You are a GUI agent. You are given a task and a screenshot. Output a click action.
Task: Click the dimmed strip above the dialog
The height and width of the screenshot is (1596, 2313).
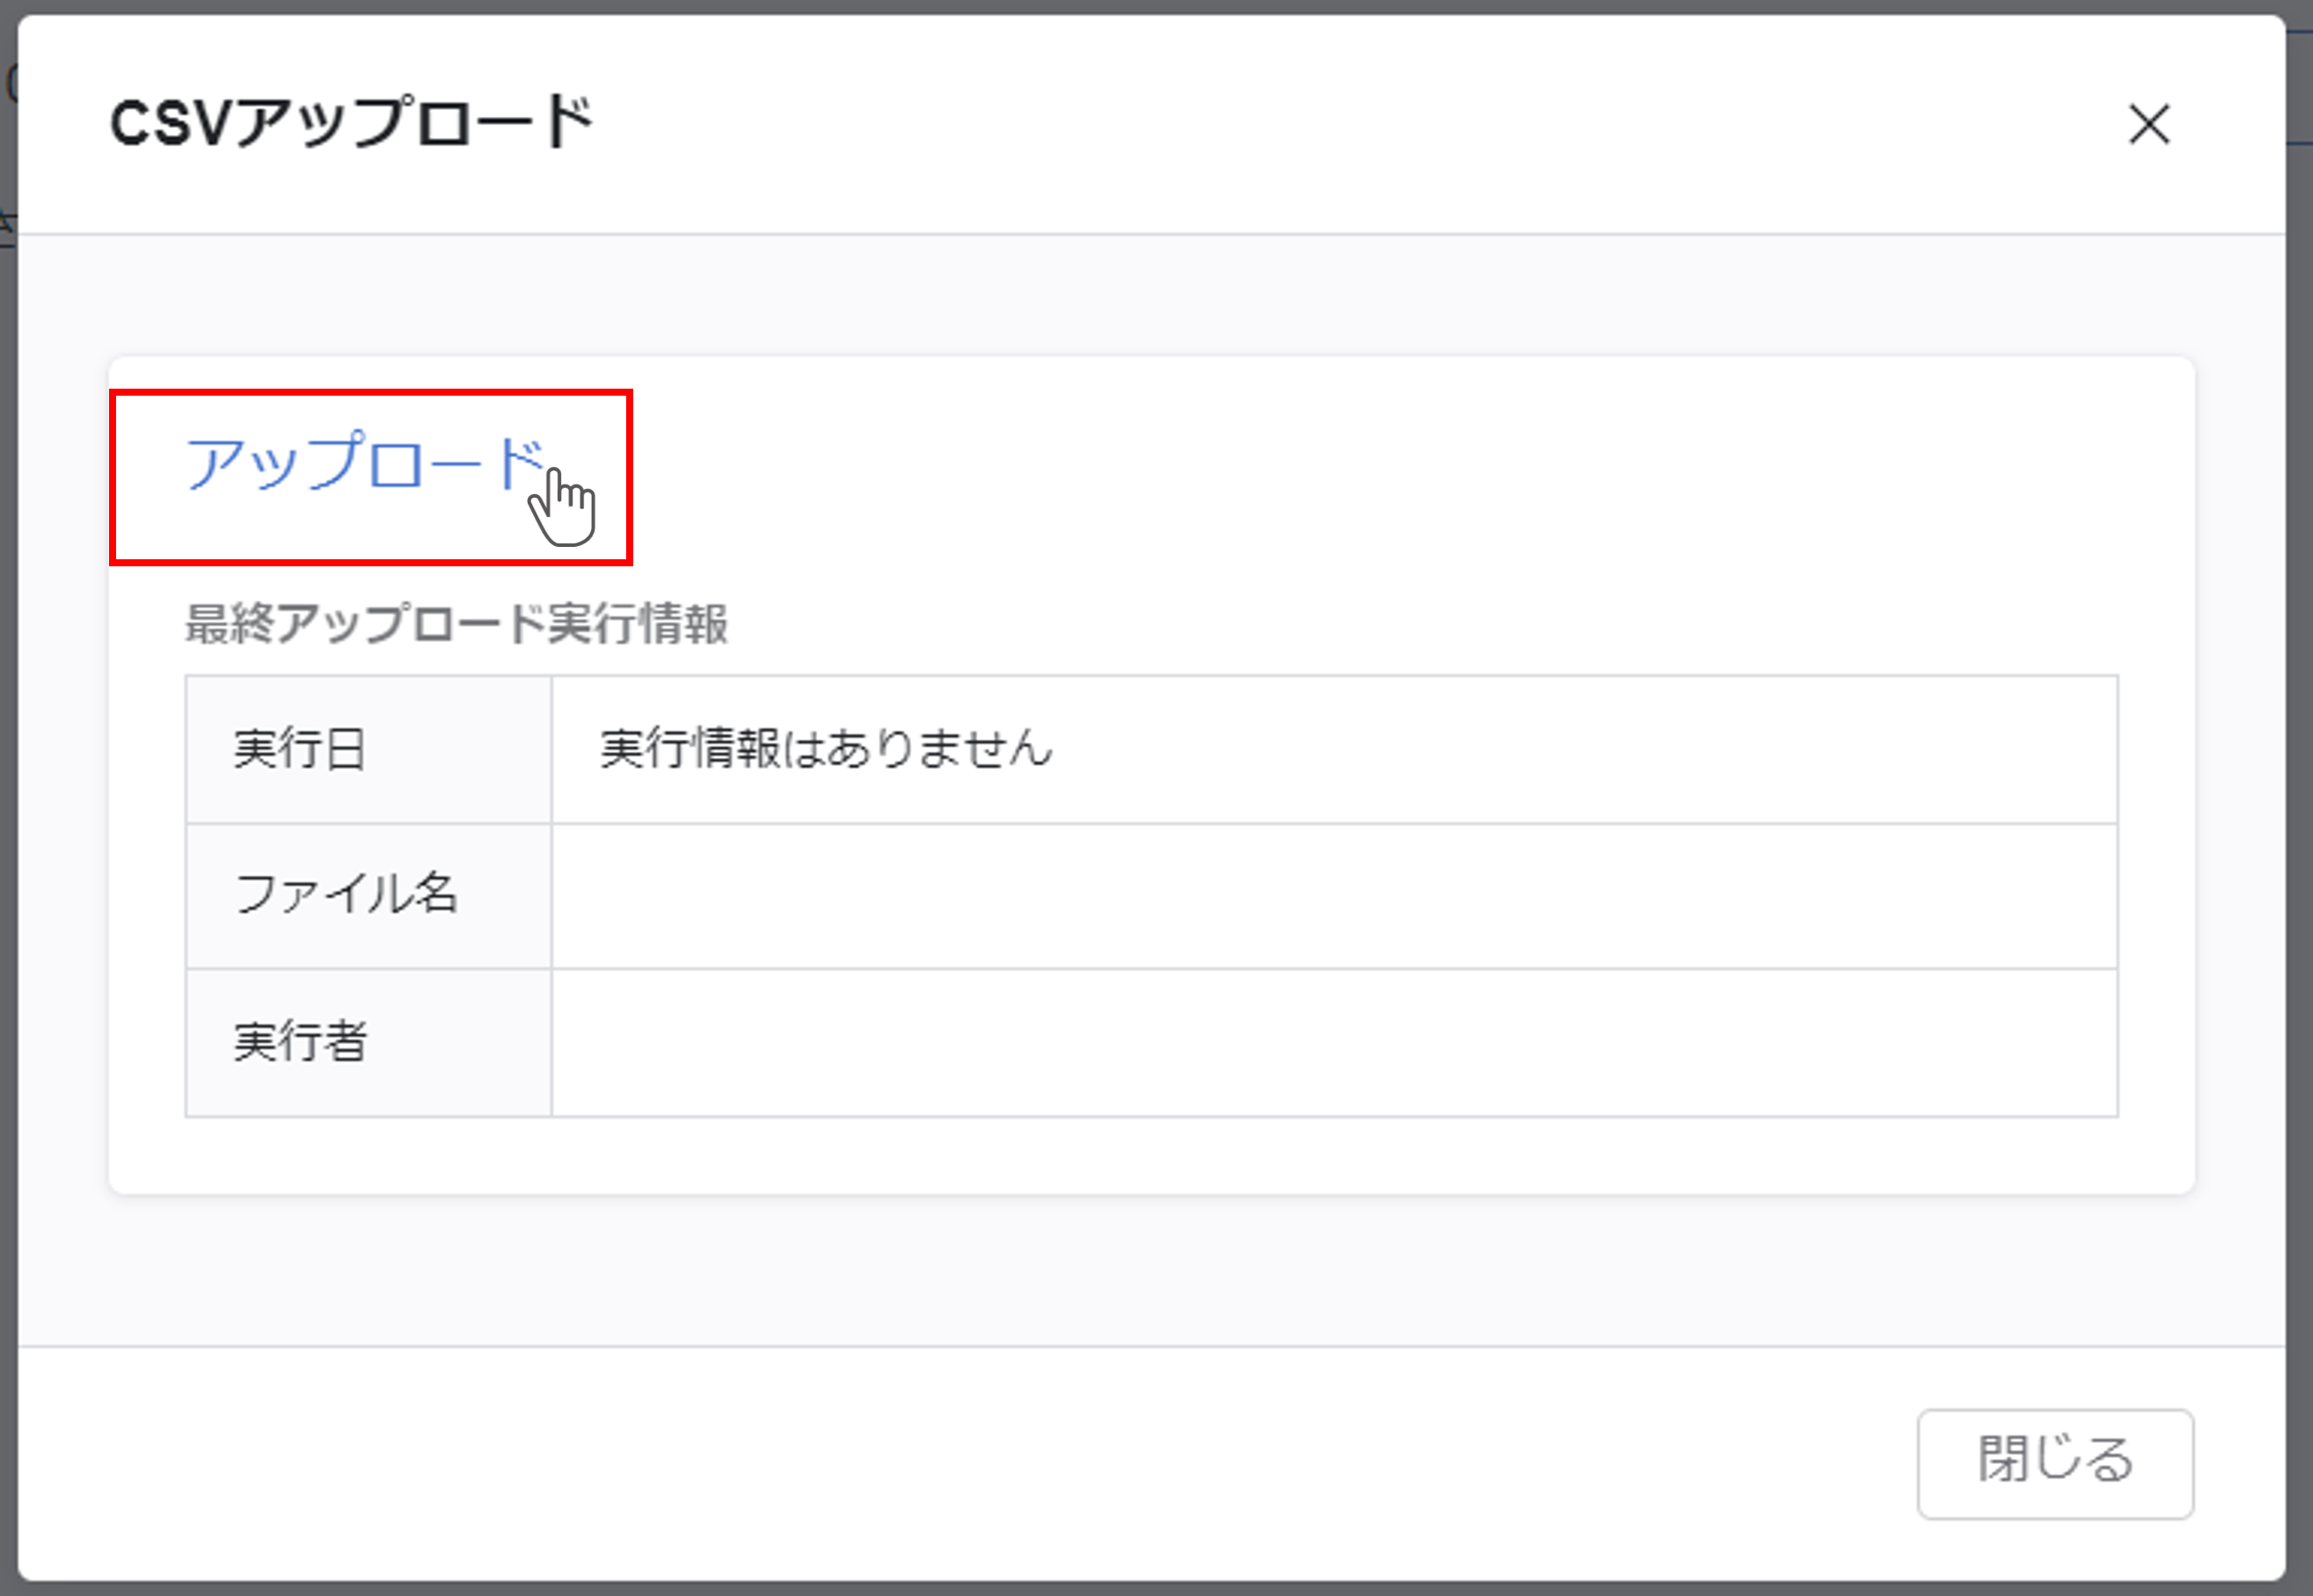pyautogui.click(x=1150, y=6)
